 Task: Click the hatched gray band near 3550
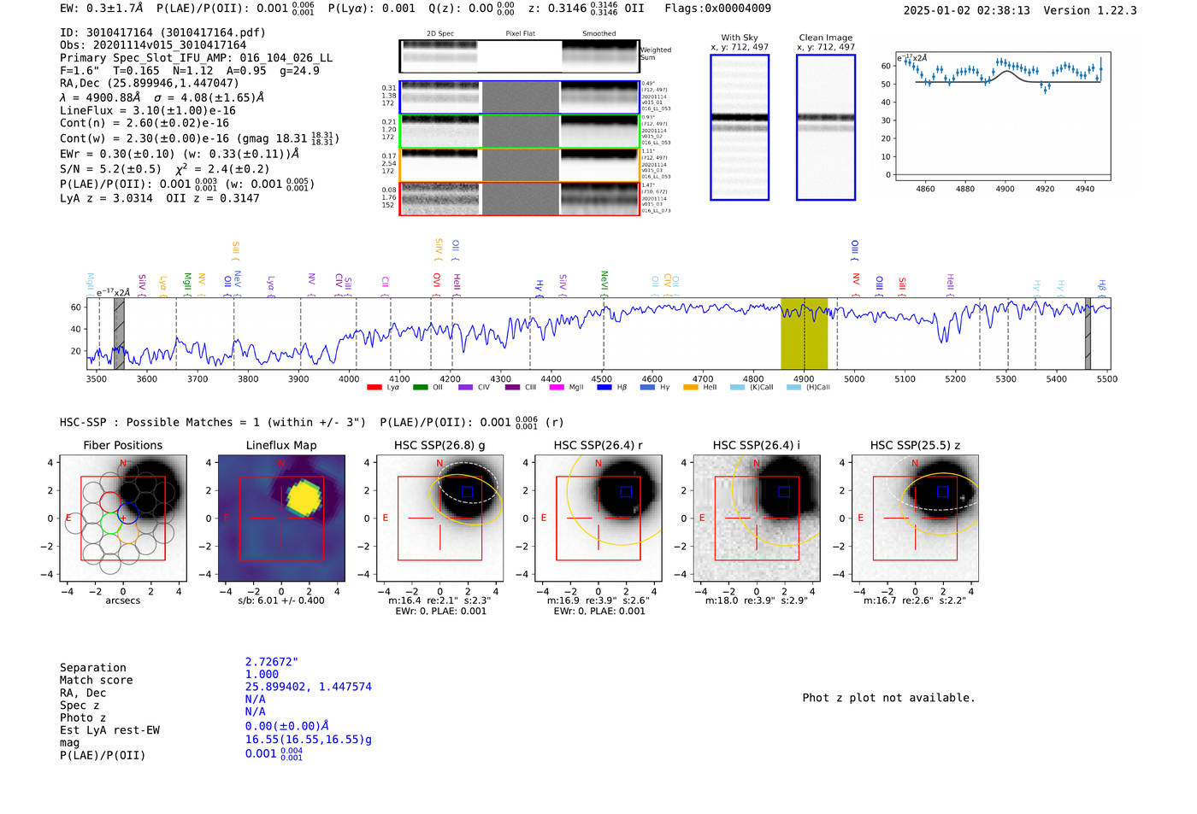click(x=119, y=334)
